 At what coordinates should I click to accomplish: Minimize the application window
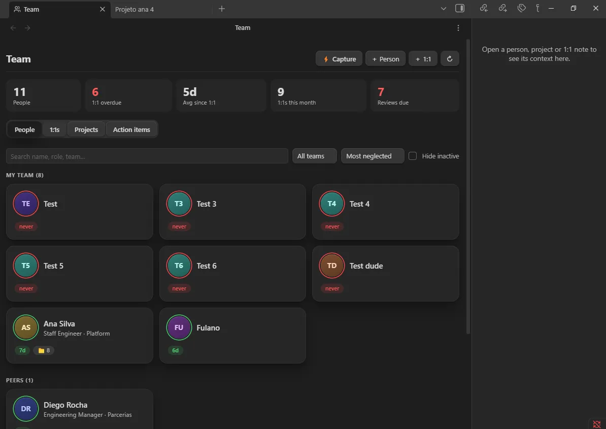click(x=551, y=9)
